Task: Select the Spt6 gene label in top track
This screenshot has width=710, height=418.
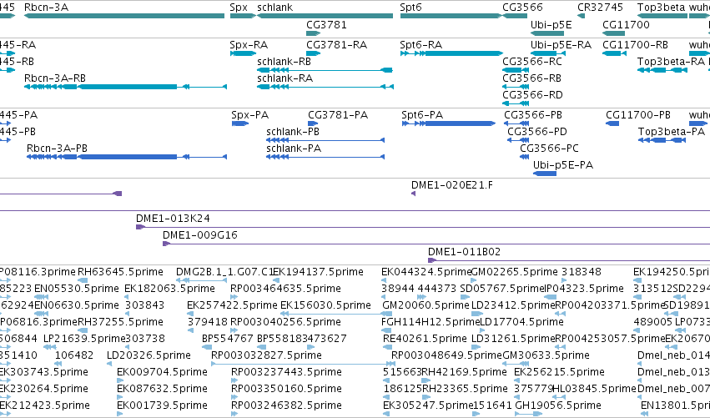Action: pyautogui.click(x=410, y=8)
